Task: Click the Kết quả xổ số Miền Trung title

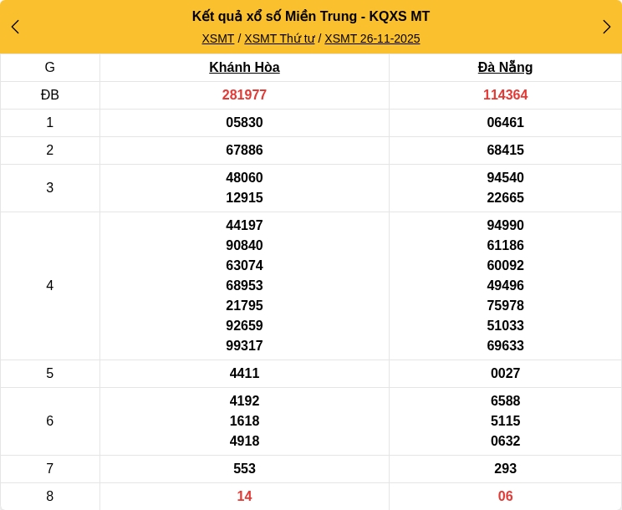Action: pyautogui.click(x=311, y=16)
